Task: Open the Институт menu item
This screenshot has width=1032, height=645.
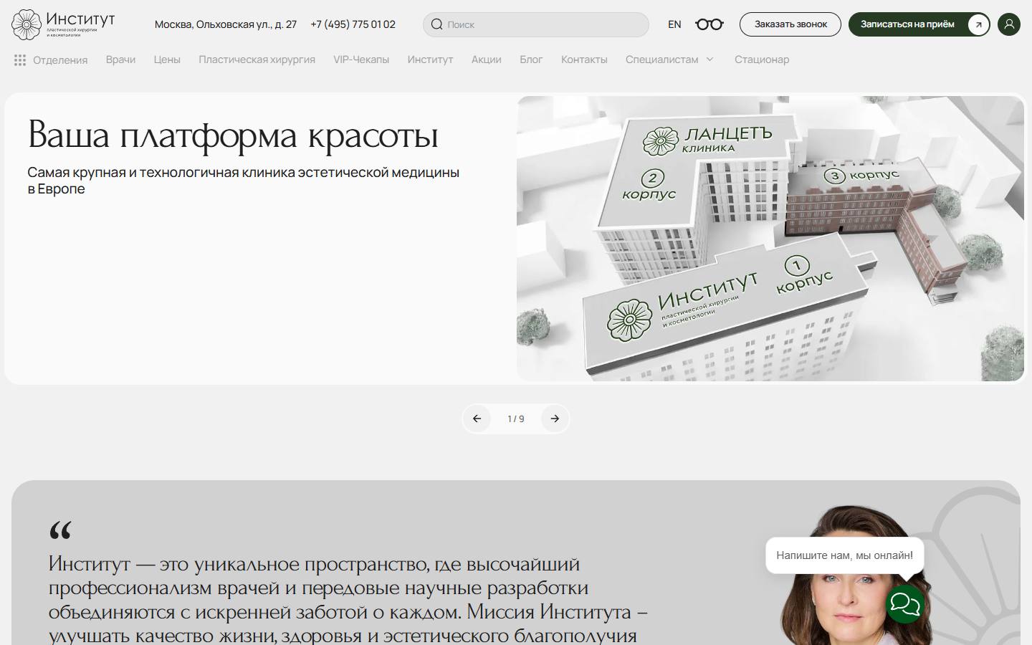Action: 430,59
